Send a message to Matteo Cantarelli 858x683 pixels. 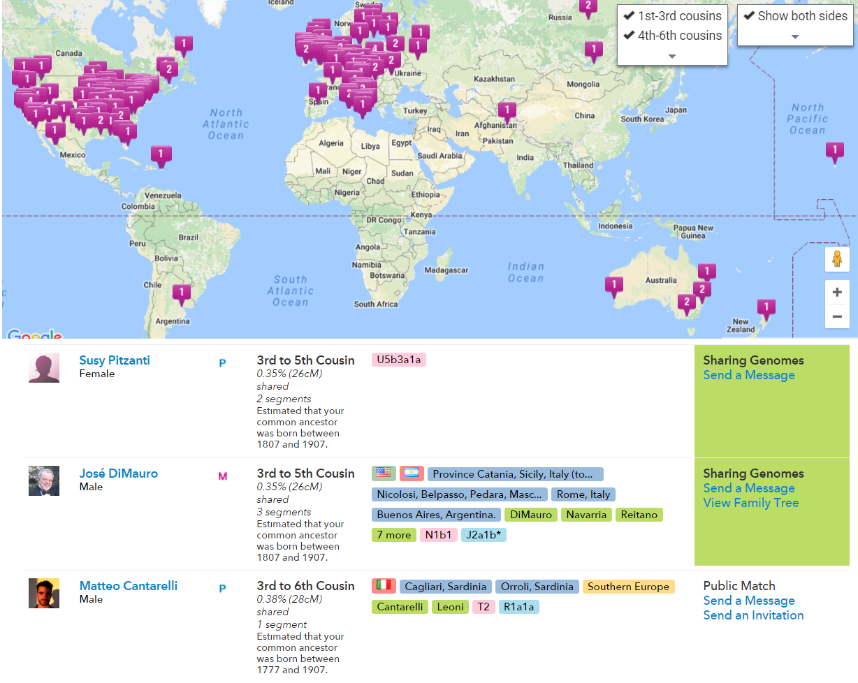[x=749, y=601]
